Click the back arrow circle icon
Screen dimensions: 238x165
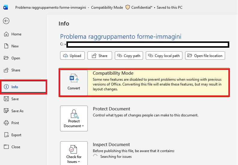point(6,21)
